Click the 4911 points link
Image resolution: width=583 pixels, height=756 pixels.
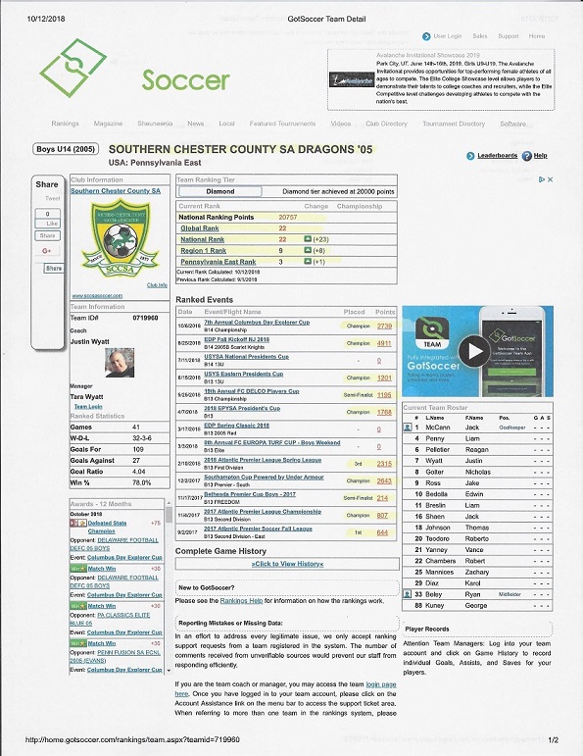pyautogui.click(x=384, y=343)
